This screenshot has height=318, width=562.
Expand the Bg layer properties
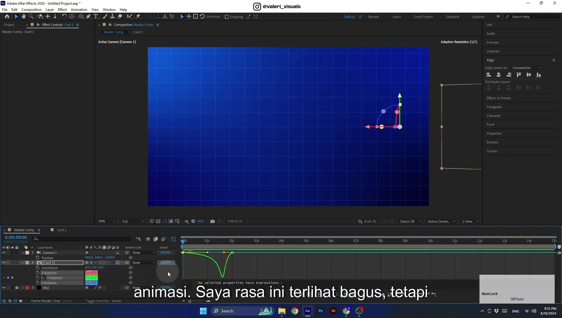pyautogui.click(x=23, y=288)
